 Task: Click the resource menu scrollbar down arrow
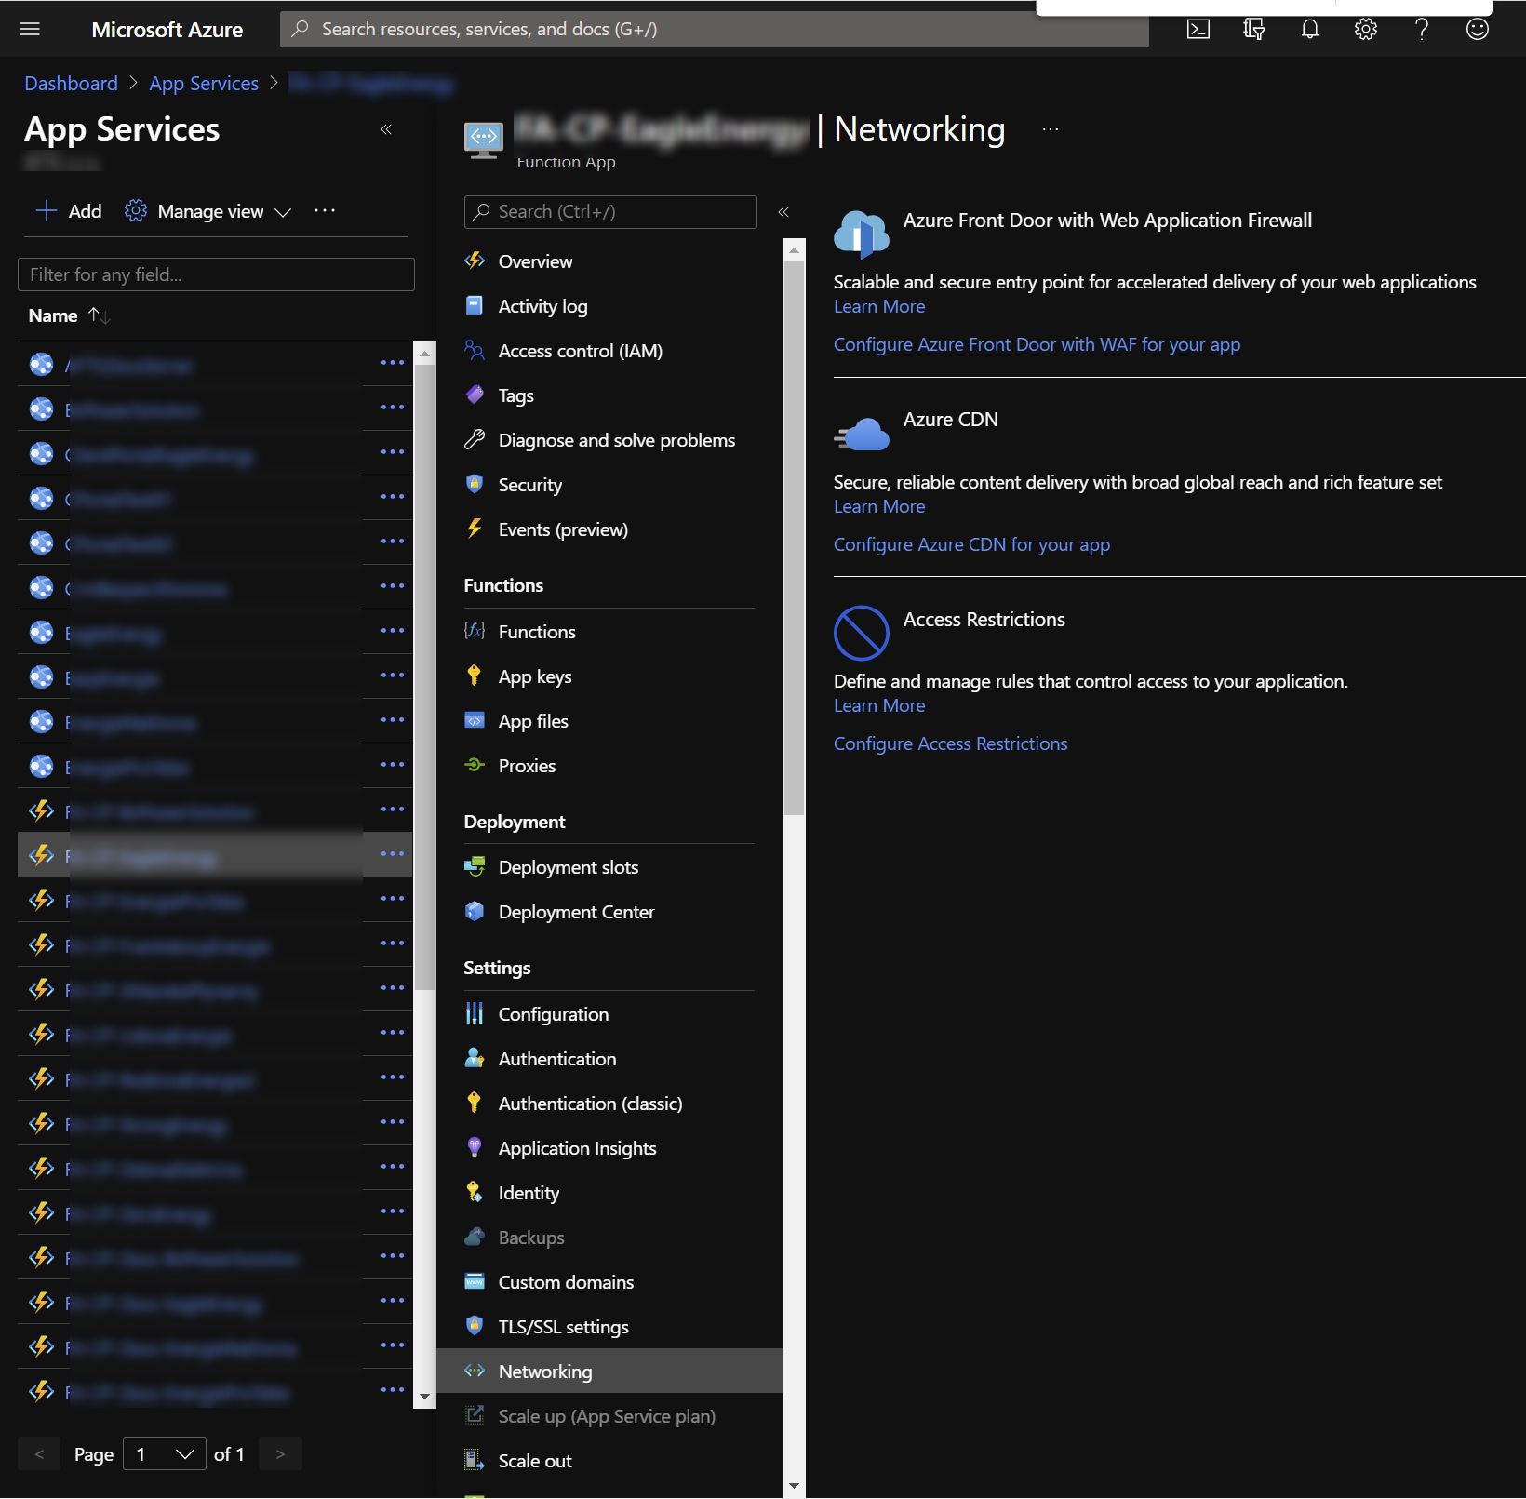coord(794,1486)
